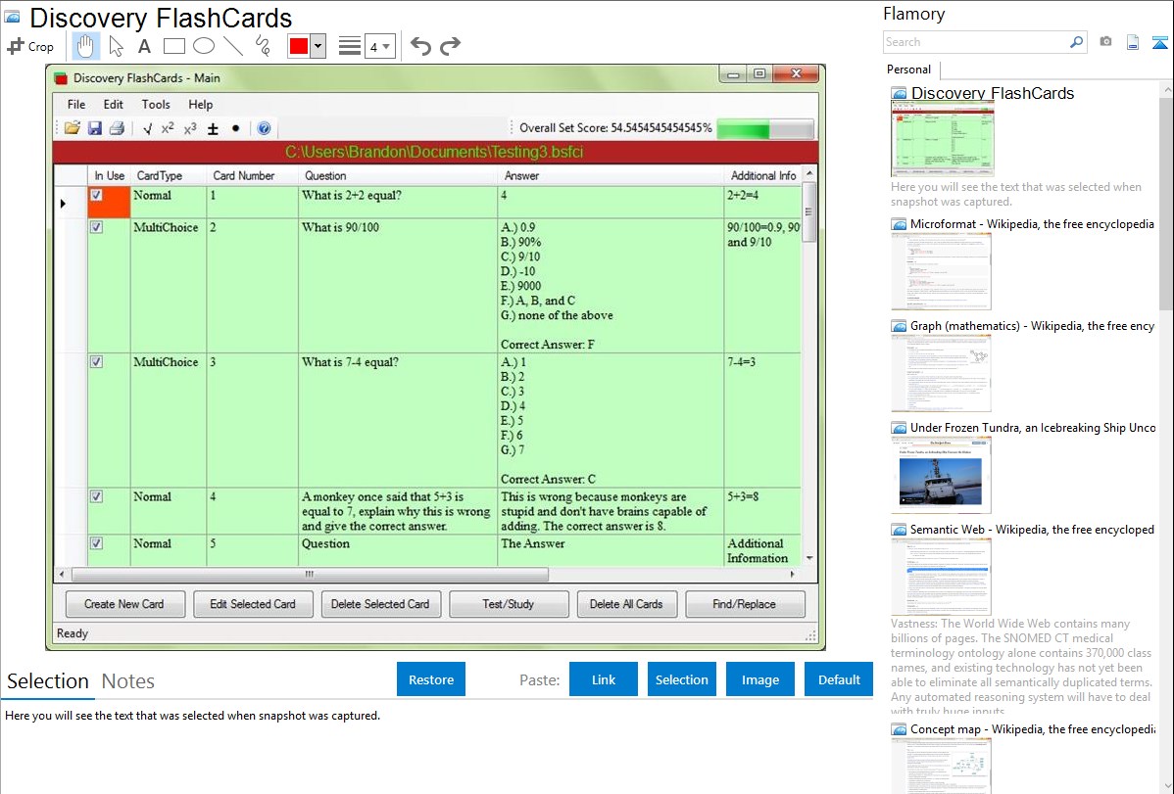This screenshot has width=1174, height=794.
Task: Capture a snapshot with the camera icon
Action: coord(1105,42)
